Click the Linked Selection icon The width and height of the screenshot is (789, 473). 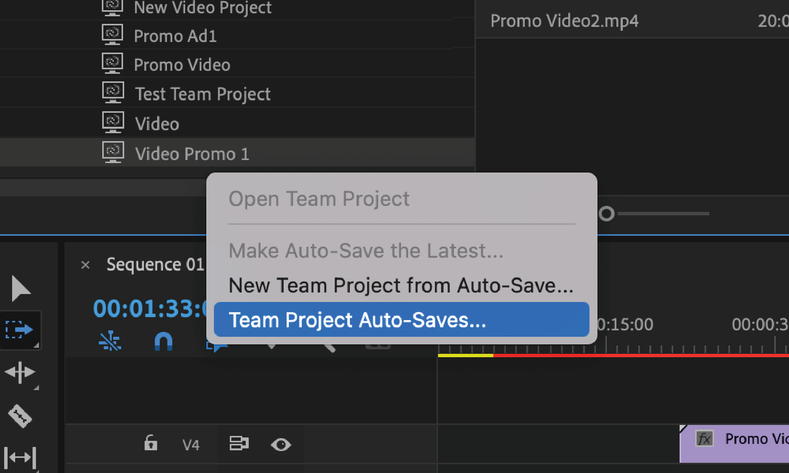point(110,341)
